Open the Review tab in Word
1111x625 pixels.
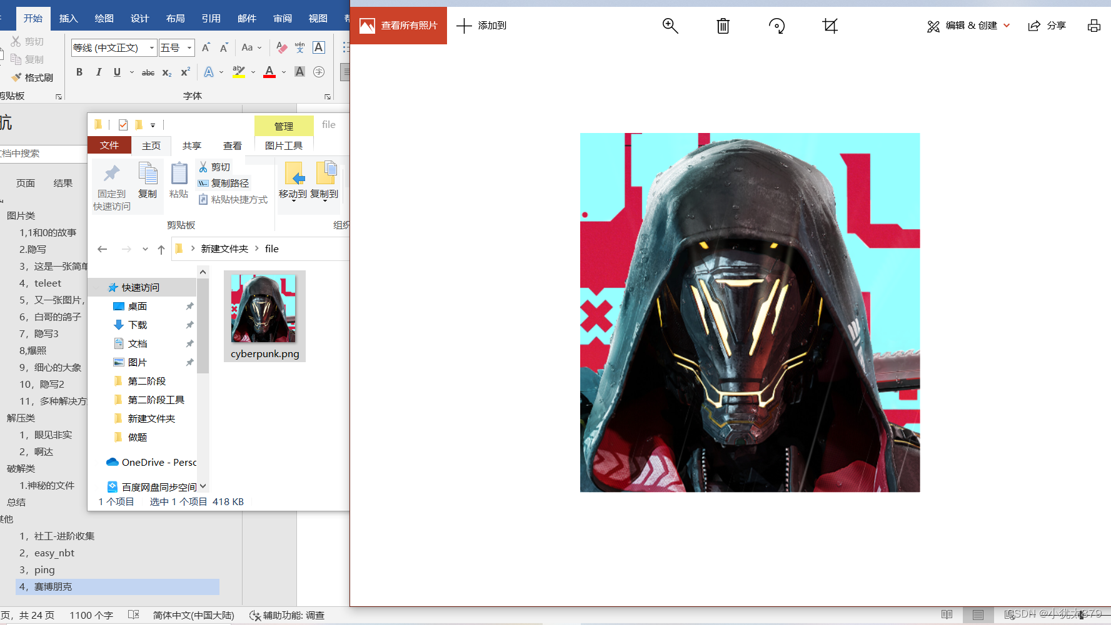(283, 18)
